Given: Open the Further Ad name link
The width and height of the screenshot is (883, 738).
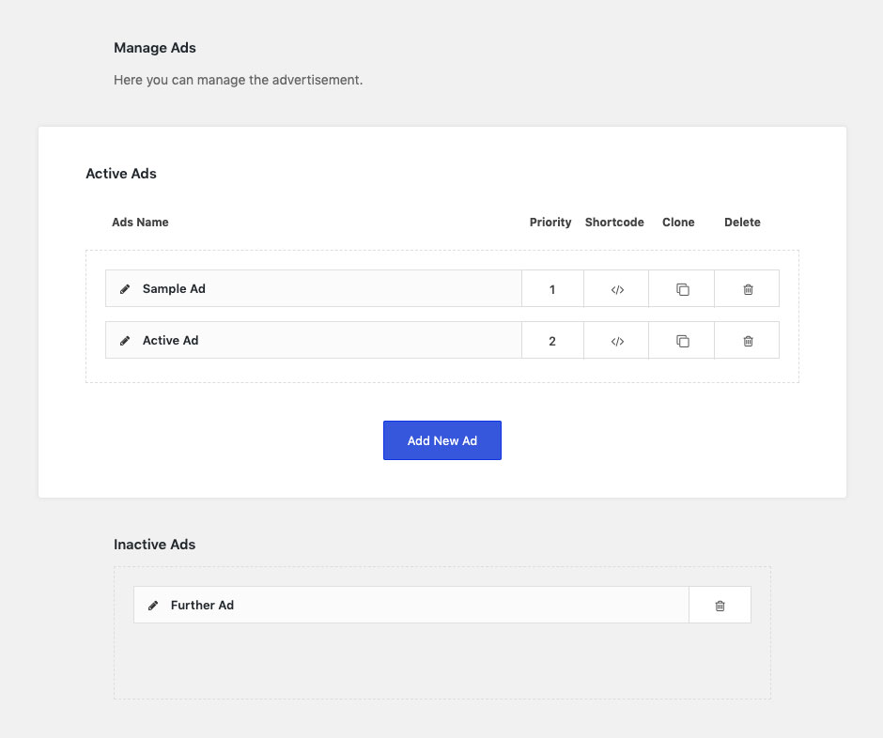Looking at the screenshot, I should click(202, 606).
